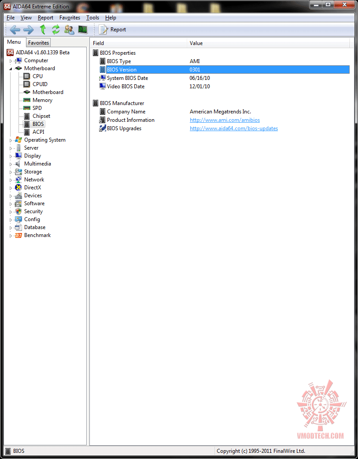Open the aida64.com/bios-updates link
358x459 pixels.
pos(234,128)
